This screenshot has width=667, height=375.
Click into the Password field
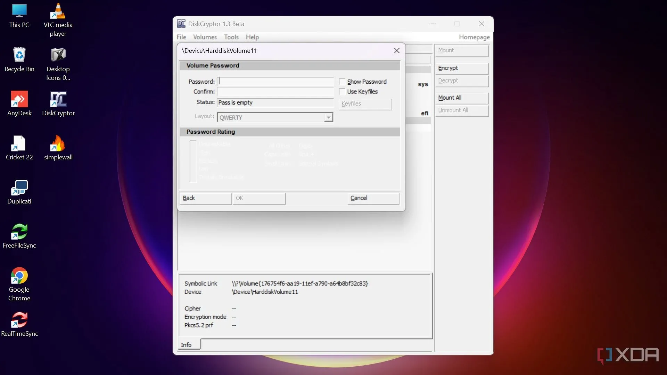tap(275, 82)
